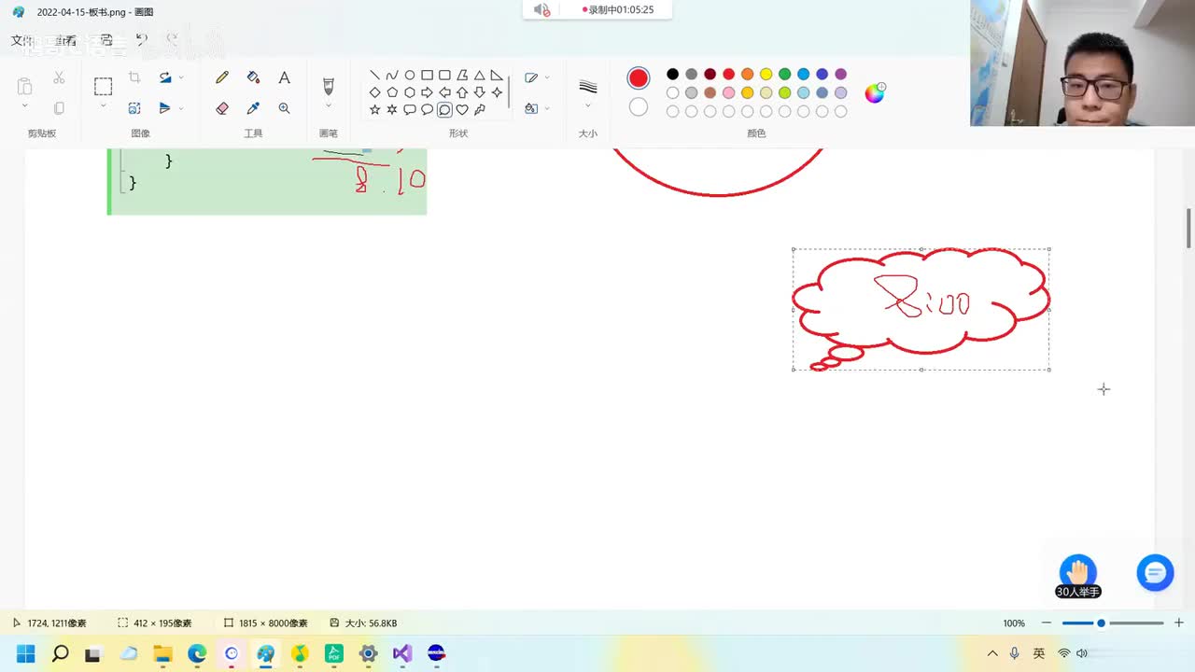Pick the Oval shape
Image resolution: width=1195 pixels, height=672 pixels.
coord(410,76)
